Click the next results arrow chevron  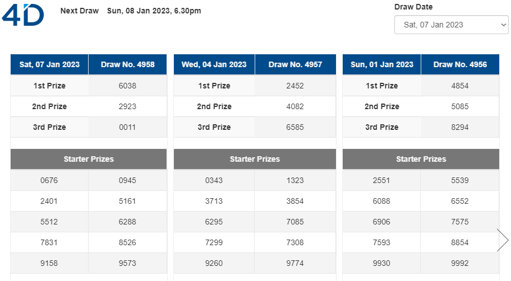click(503, 240)
